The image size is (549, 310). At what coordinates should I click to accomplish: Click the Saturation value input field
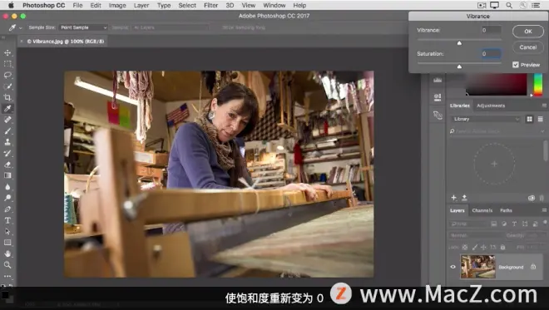[x=491, y=54]
